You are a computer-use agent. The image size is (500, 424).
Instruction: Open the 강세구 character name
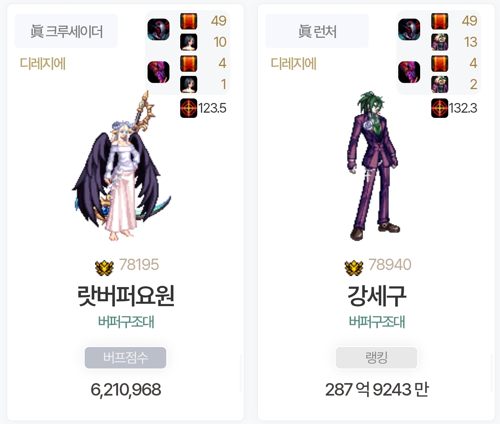click(377, 296)
